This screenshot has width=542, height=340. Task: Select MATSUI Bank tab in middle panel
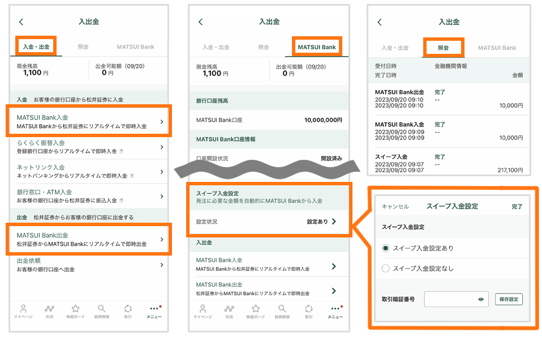point(317,47)
